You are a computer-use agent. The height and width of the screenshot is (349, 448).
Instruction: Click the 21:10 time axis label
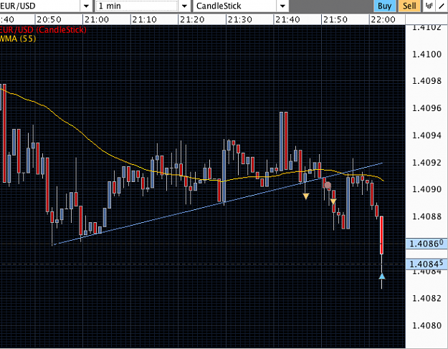[x=144, y=19]
